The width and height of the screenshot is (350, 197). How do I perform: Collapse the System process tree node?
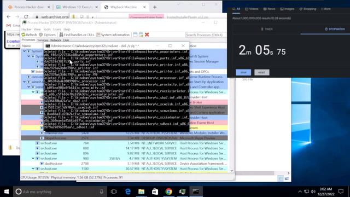24,51
